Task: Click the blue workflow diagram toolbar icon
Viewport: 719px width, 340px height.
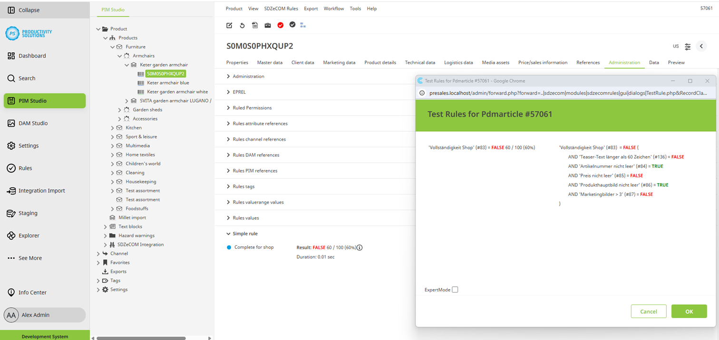Action: (303, 25)
